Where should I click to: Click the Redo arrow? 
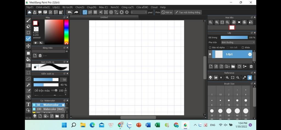tap(76, 12)
